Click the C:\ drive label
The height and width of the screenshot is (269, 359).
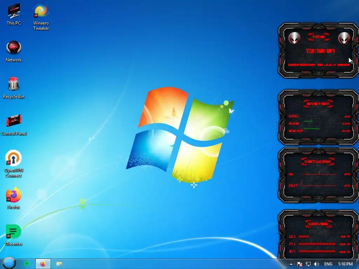(x=292, y=236)
